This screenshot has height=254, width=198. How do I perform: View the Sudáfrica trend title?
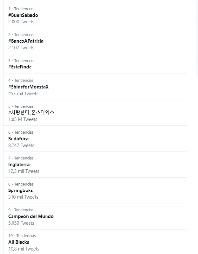pos(18,139)
